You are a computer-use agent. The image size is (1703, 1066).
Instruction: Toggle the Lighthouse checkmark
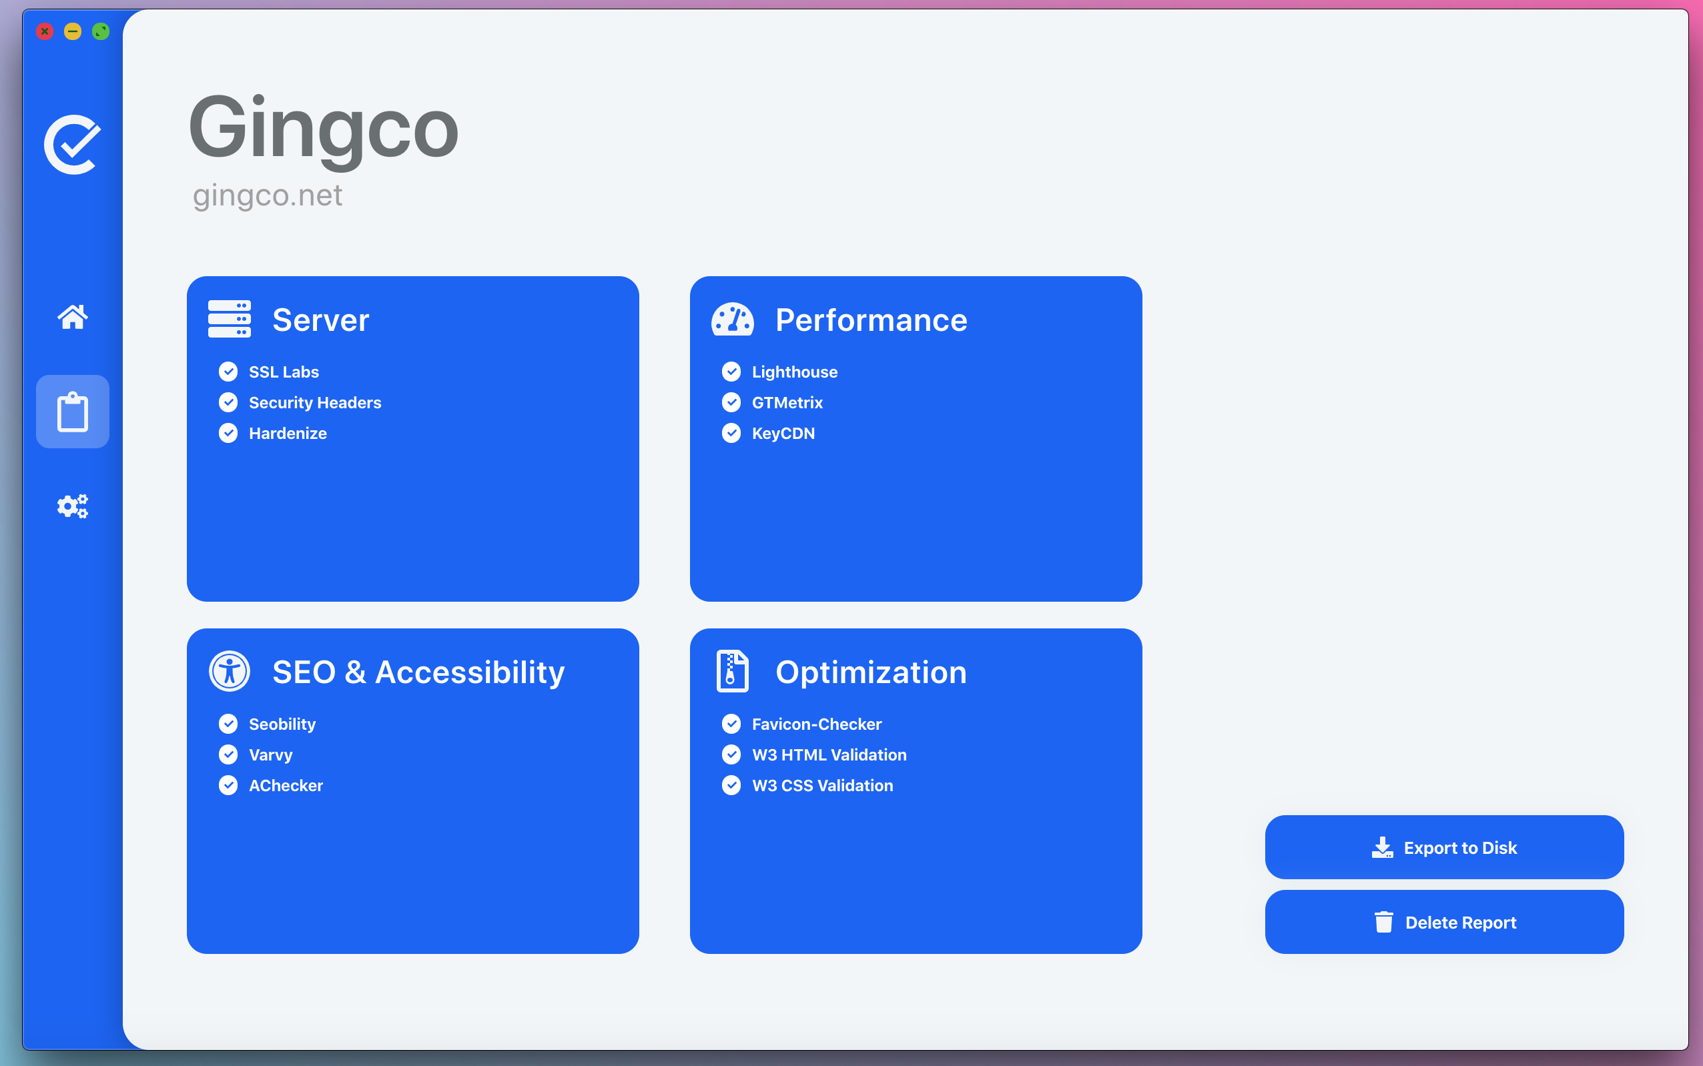coord(731,372)
